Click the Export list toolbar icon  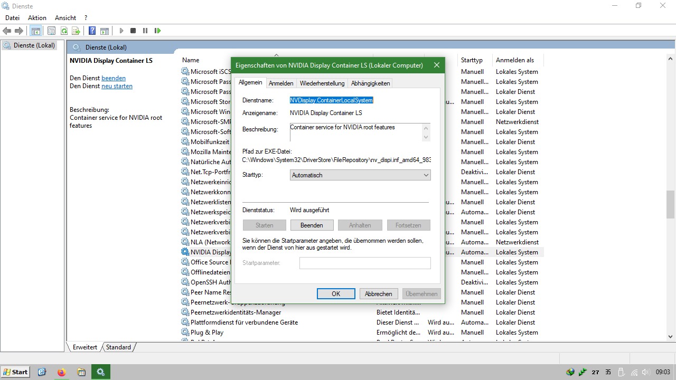(x=76, y=31)
